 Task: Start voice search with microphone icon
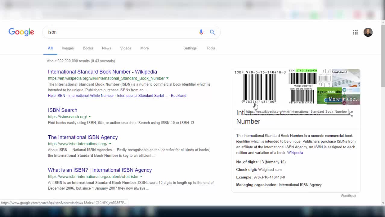coord(201,32)
